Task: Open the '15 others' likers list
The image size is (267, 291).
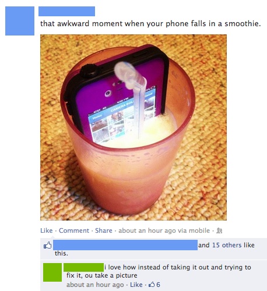Action: (x=227, y=245)
